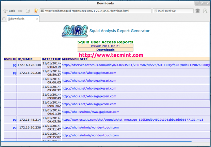Open the trash can closed-tabs icon
The width and height of the screenshot is (211, 147).
(x=197, y=11)
